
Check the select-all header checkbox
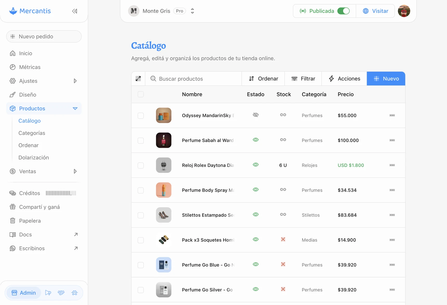141,94
